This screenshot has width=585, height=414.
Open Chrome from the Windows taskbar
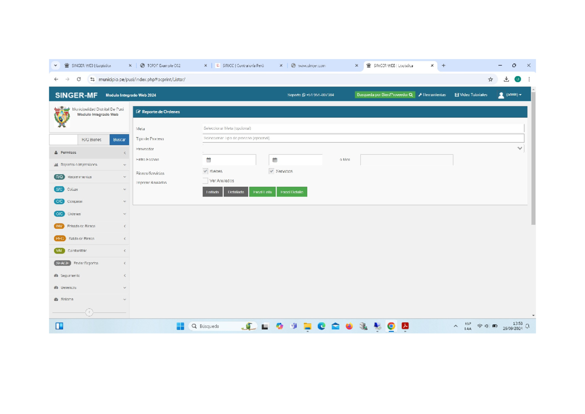point(391,326)
